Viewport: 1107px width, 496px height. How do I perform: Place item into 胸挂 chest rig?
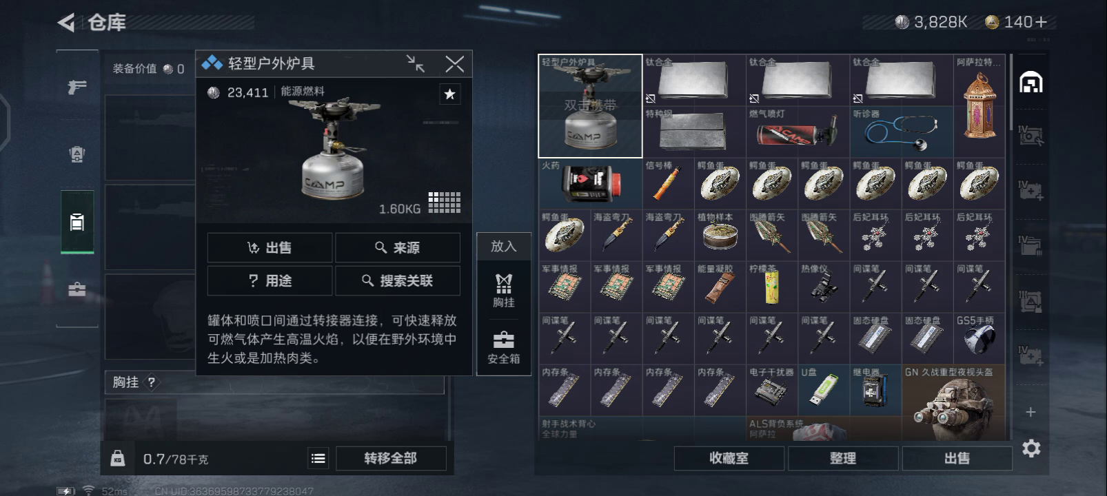point(504,291)
